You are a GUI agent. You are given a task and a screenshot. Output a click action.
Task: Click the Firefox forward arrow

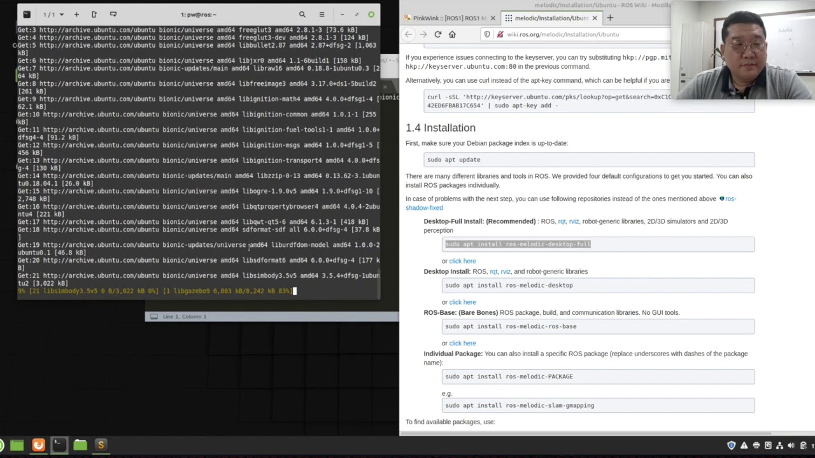(x=423, y=34)
